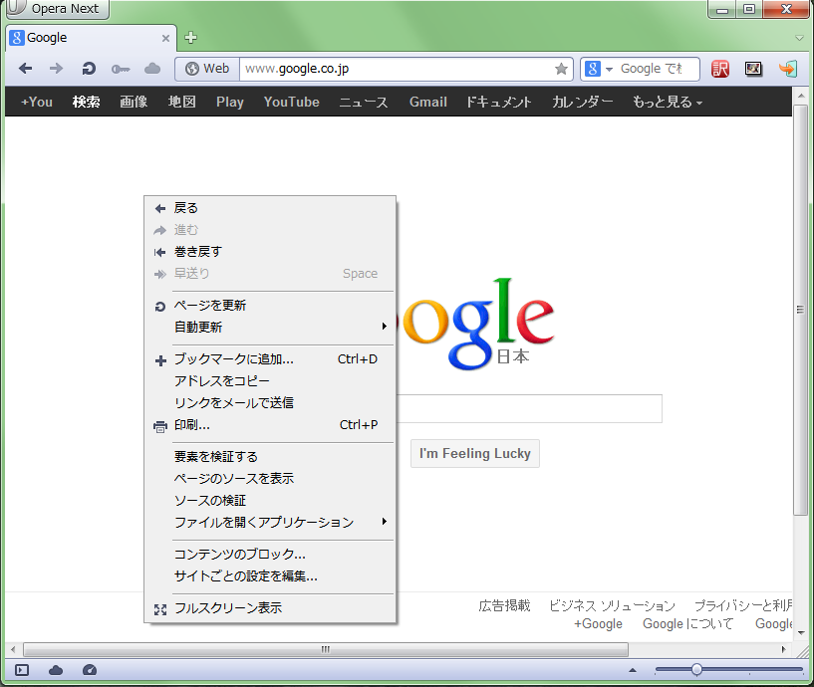Open the +Google footer link
This screenshot has width=814, height=687.
coord(598,623)
